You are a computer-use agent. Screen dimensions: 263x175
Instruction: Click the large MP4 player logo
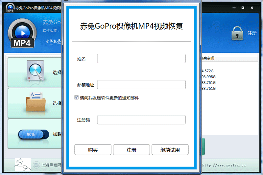(22, 33)
